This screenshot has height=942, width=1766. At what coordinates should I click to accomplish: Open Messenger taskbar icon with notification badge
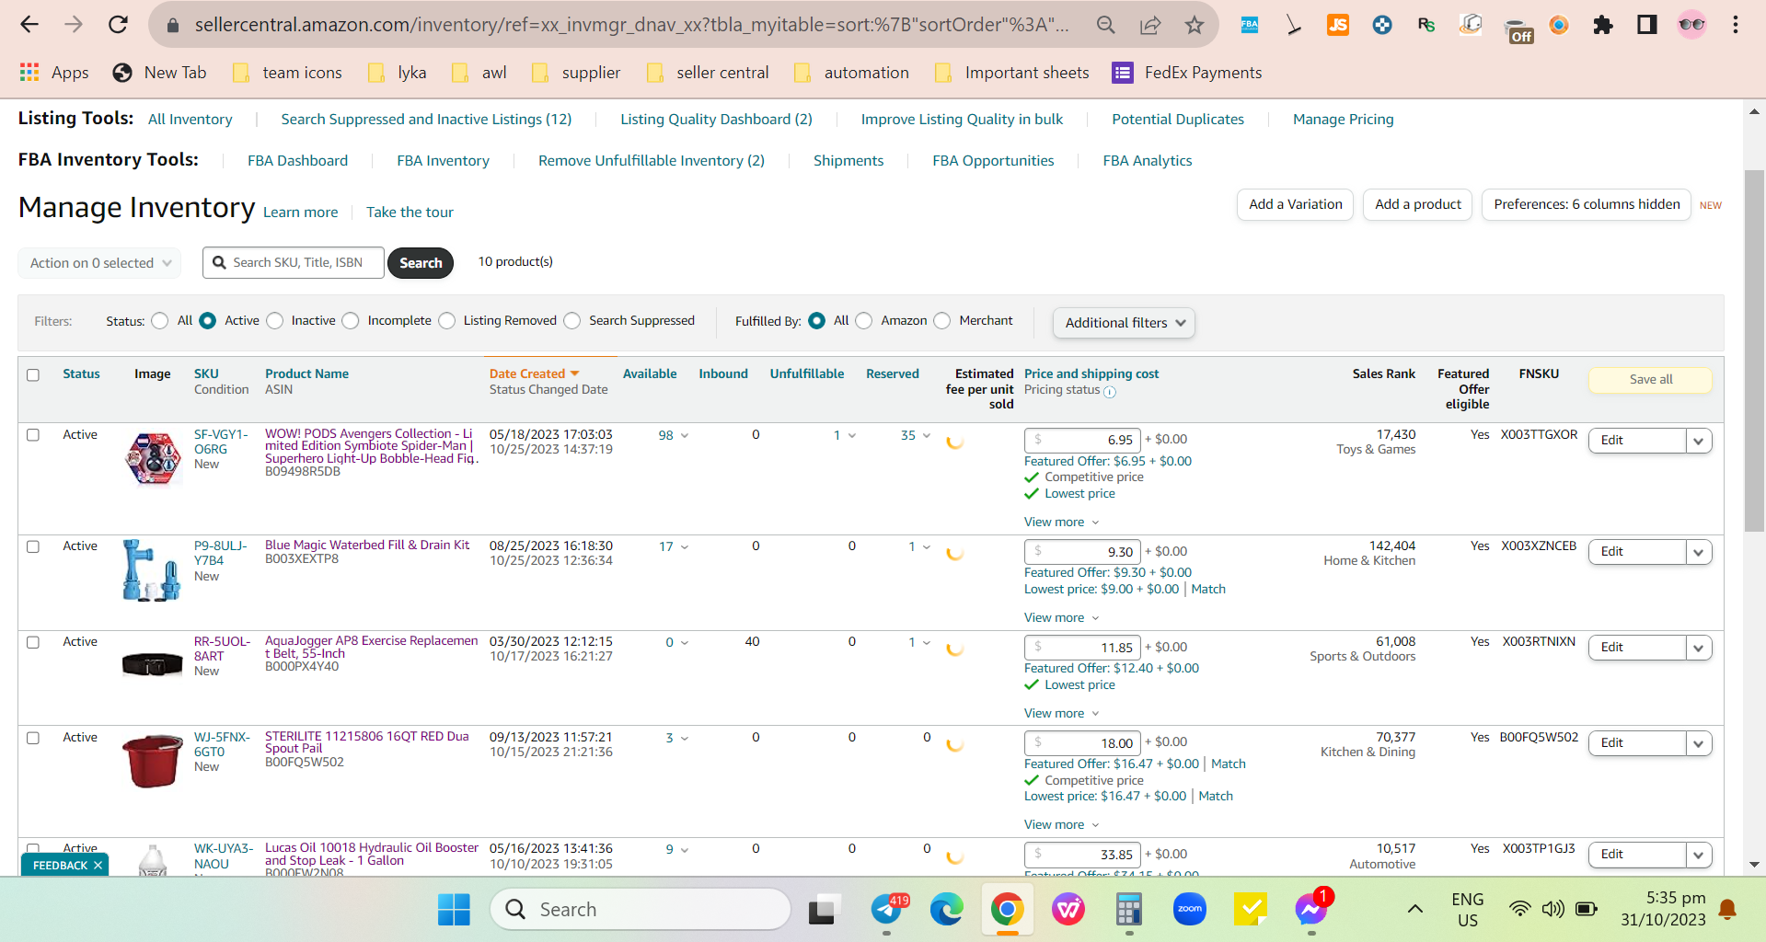click(x=1310, y=910)
